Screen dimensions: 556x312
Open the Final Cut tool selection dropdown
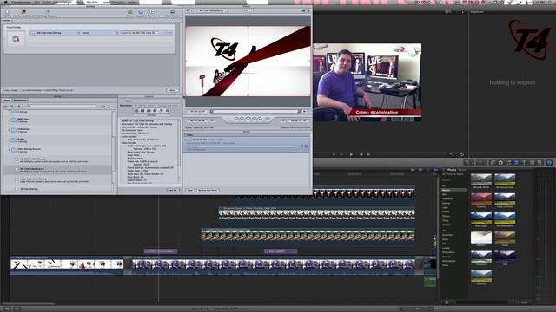(x=469, y=163)
